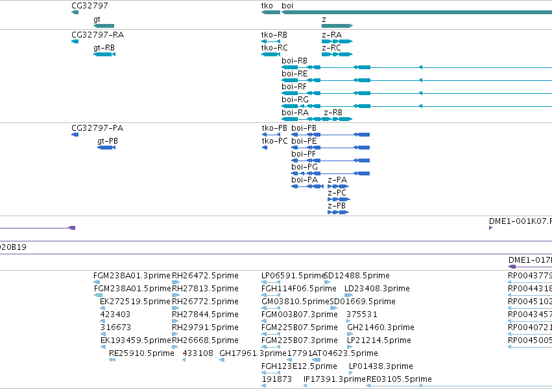This screenshot has height=389, width=552.
Task: Select EST RH29791.5prime label
Action: 205,328
